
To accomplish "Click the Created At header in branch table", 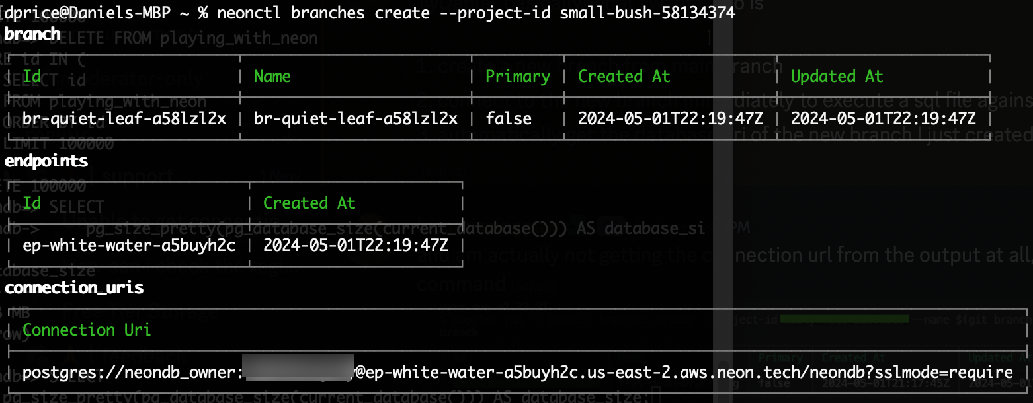I will pyautogui.click(x=624, y=77).
